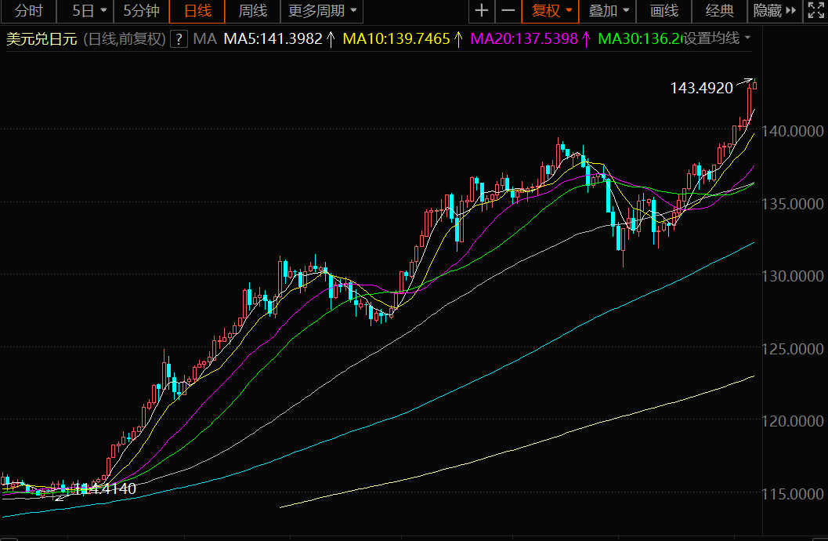The width and height of the screenshot is (828, 541).
Task: Select the 日线 daily chart tab
Action: point(197,10)
